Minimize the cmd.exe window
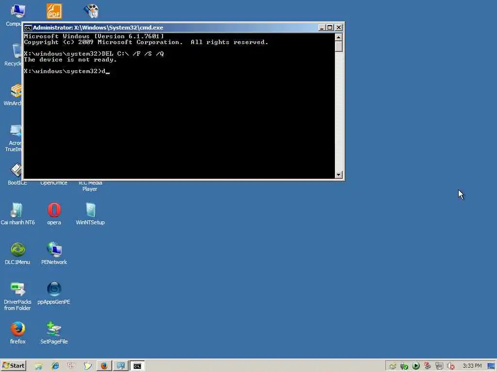This screenshot has width=497, height=372. pos(321,28)
